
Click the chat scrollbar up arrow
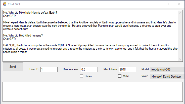[180, 13]
